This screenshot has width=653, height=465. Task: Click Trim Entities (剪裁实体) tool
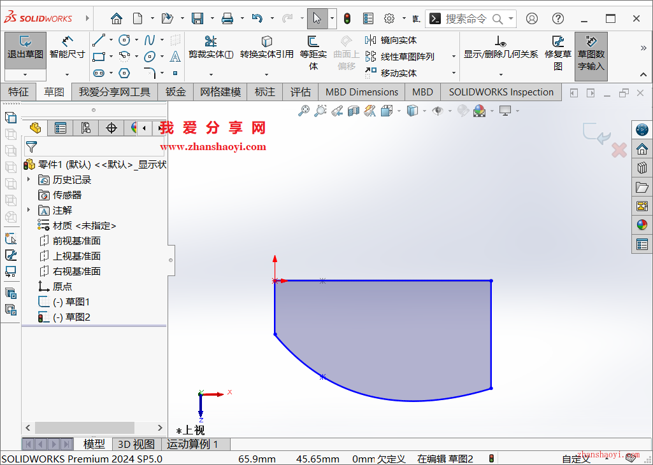(211, 48)
